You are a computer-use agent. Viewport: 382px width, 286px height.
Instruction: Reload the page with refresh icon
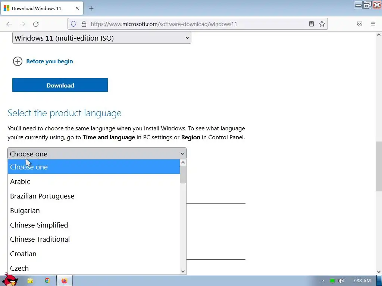(36, 24)
